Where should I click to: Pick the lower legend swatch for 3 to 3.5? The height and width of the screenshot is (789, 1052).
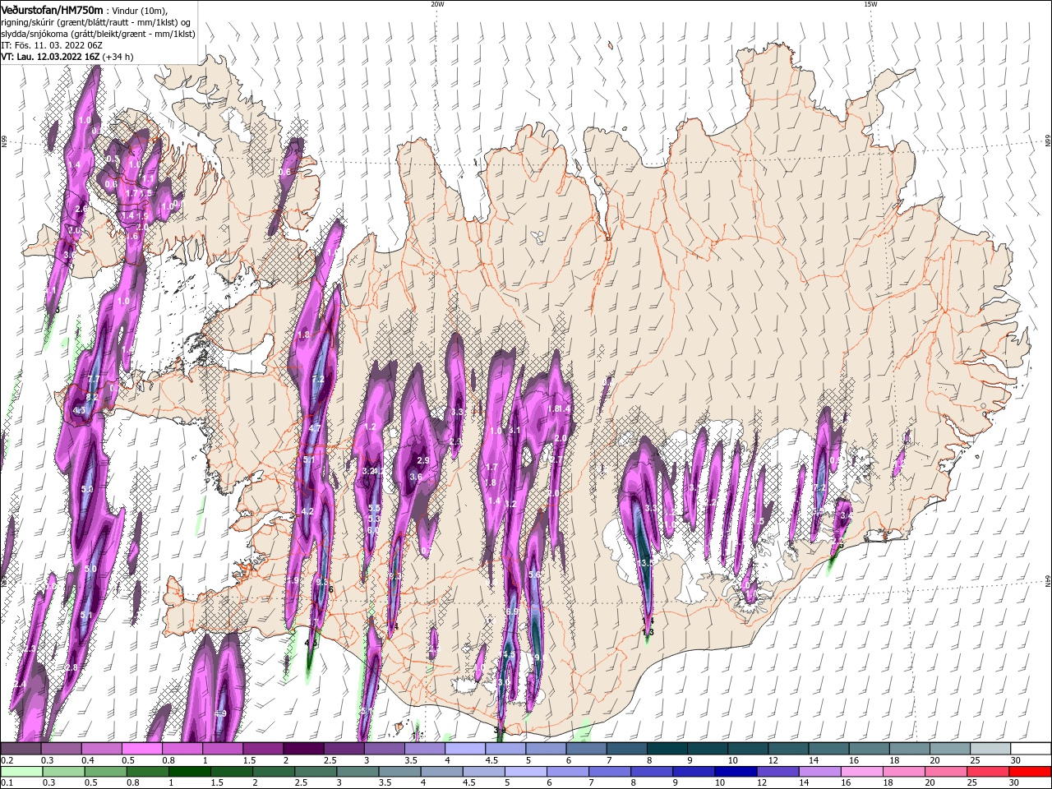click(358, 770)
